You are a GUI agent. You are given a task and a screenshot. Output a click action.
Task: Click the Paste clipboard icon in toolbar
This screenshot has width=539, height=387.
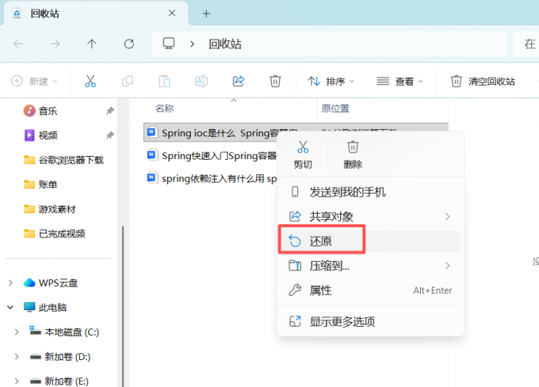coord(164,82)
